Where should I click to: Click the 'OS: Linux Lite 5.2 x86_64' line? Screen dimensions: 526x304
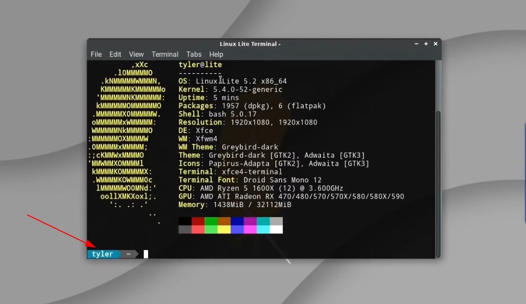tap(232, 81)
